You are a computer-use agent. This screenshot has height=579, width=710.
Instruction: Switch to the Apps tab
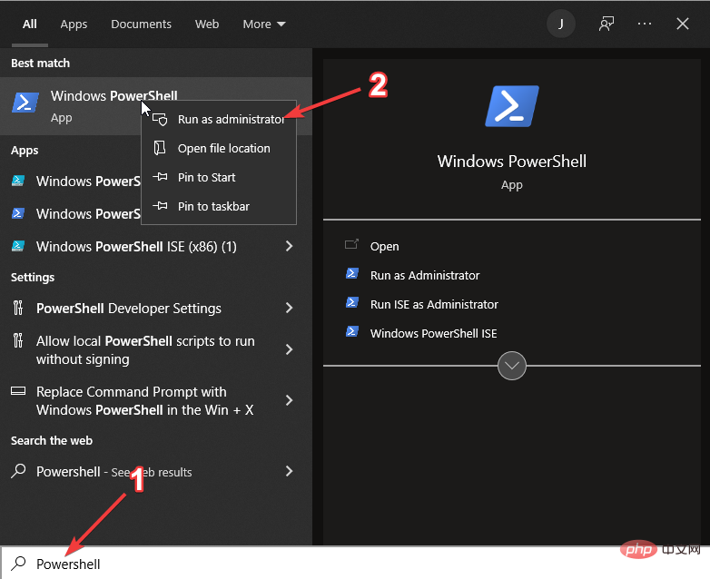(74, 24)
